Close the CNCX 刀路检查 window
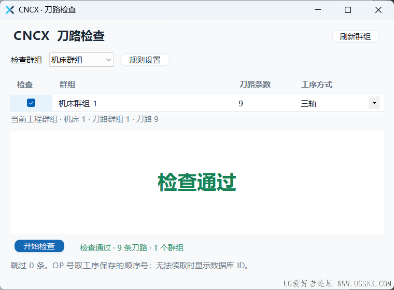The height and width of the screenshot is (290, 394). click(x=378, y=10)
